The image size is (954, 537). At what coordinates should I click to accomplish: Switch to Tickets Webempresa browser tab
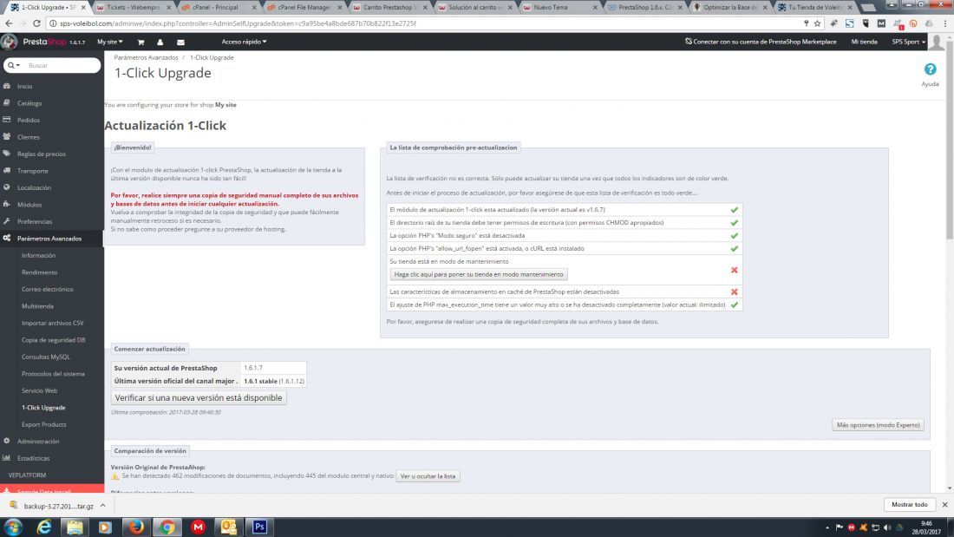[134, 7]
